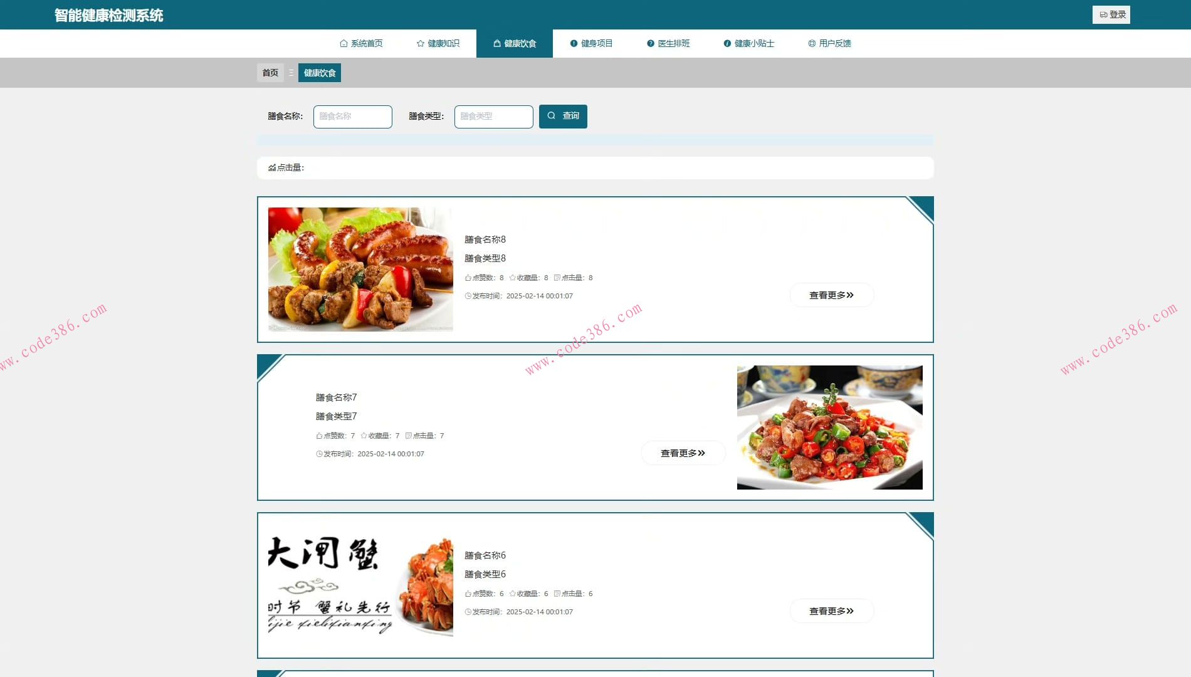Click the home icon beside 系统首页
This screenshot has height=677, width=1191.
[343, 43]
